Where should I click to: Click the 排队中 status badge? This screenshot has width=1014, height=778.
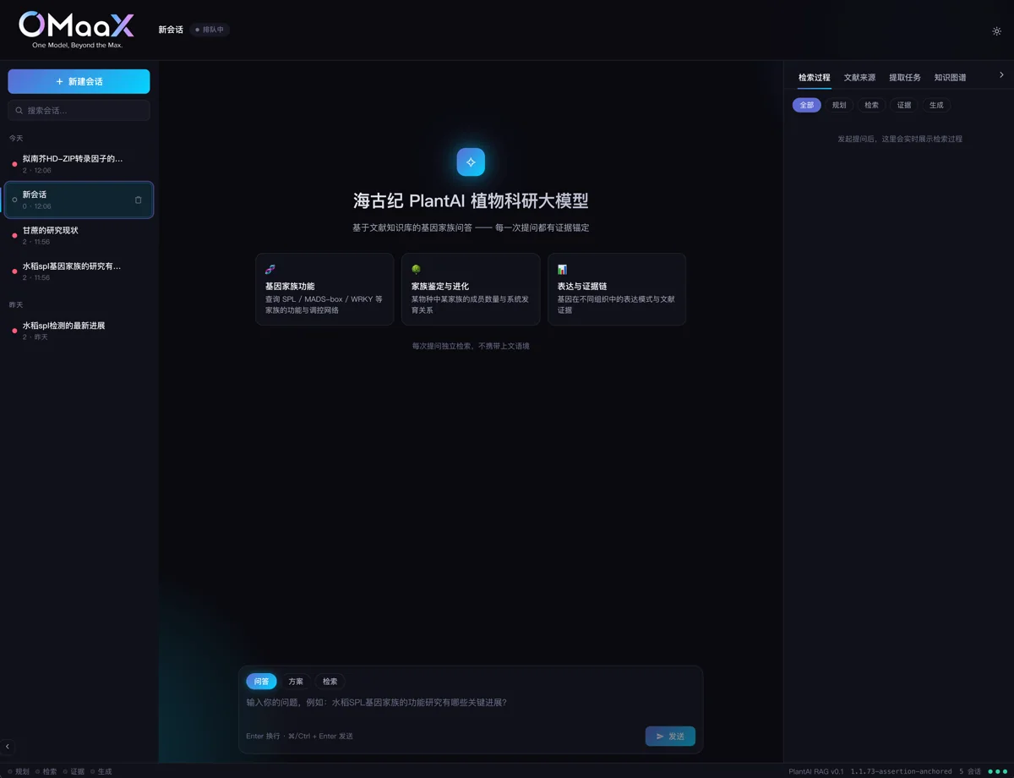pyautogui.click(x=210, y=30)
